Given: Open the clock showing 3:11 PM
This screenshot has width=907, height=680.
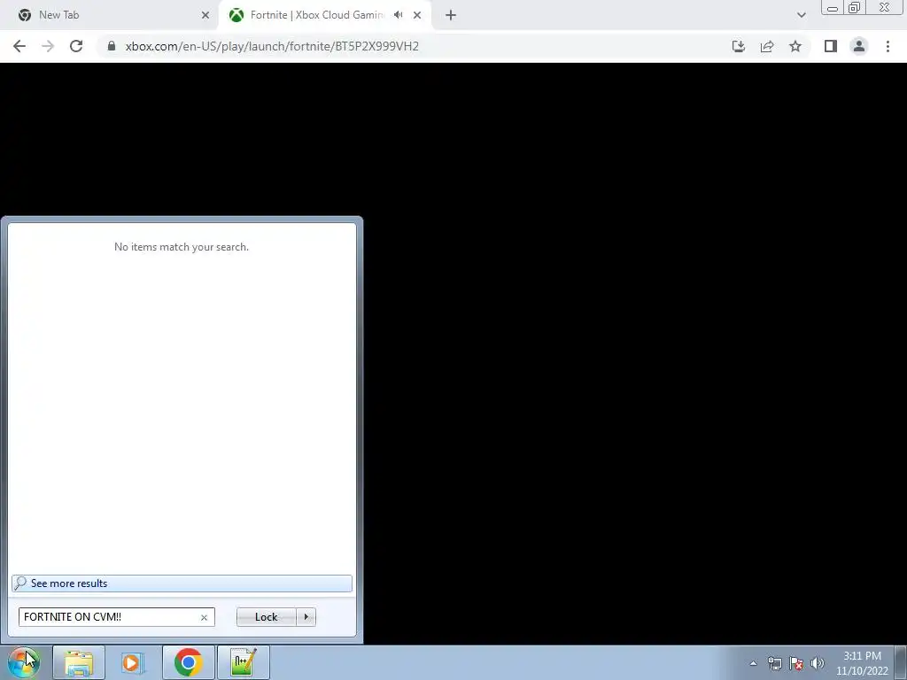Looking at the screenshot, I should [x=862, y=663].
